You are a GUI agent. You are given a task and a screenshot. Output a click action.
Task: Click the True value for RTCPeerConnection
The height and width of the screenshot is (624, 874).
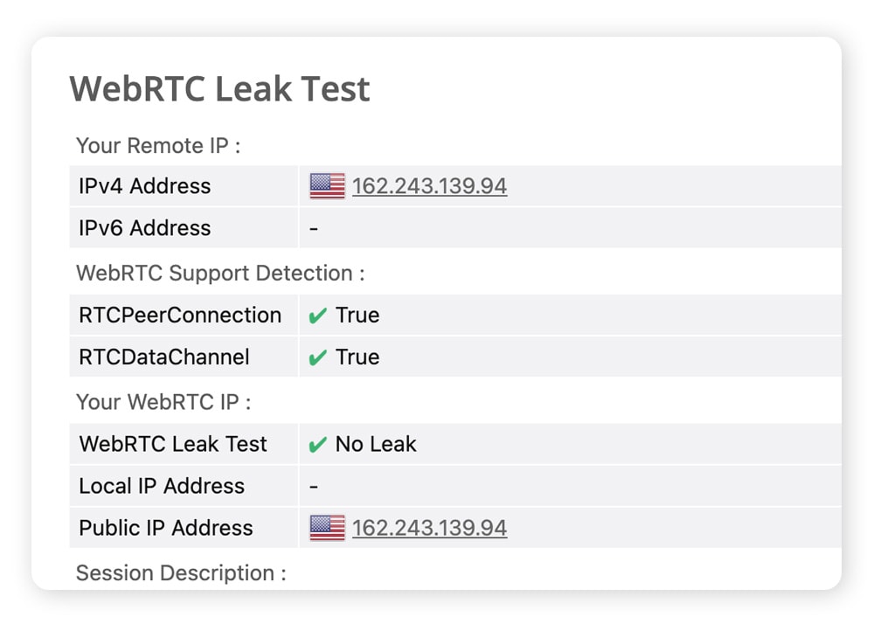tap(358, 315)
